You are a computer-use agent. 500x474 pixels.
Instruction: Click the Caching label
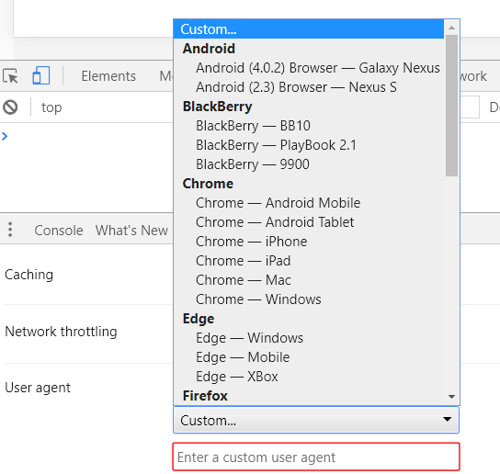[29, 275]
